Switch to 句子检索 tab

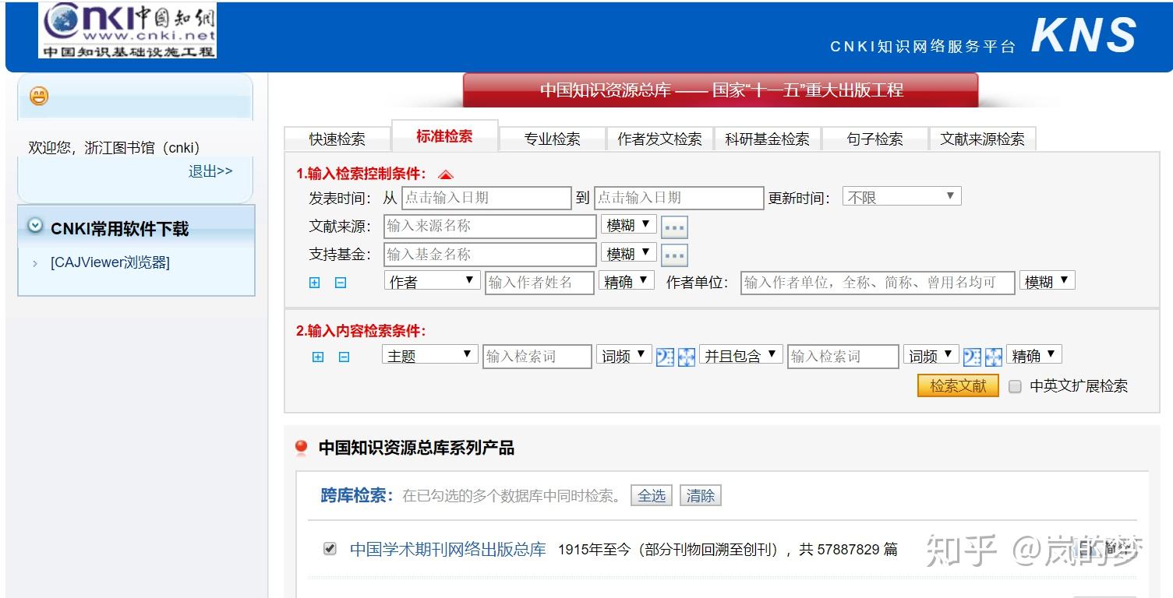pos(874,139)
